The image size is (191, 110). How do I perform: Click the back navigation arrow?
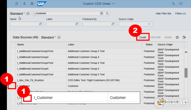tap(24, 4)
